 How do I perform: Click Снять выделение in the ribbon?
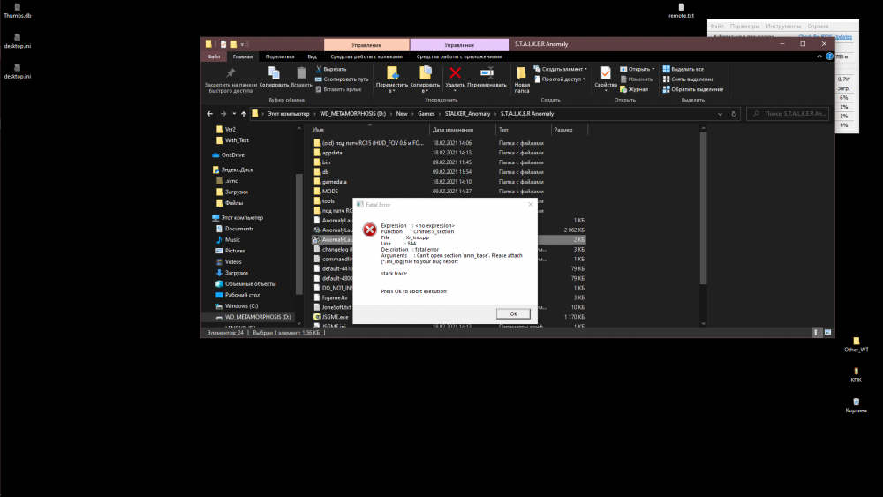(x=688, y=79)
